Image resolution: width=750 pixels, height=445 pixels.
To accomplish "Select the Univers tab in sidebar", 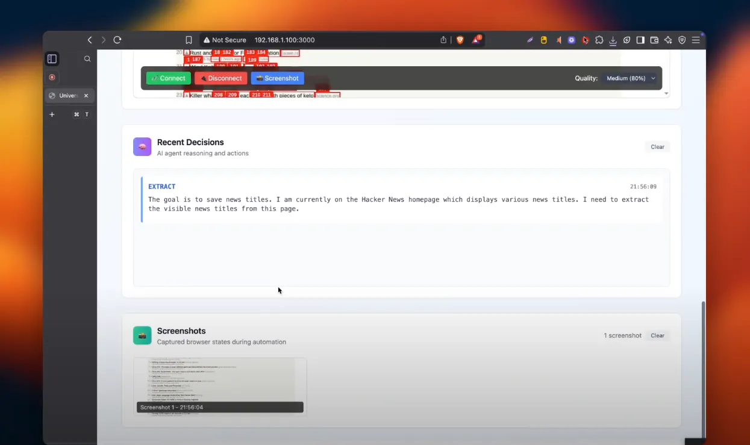I will pyautogui.click(x=69, y=96).
